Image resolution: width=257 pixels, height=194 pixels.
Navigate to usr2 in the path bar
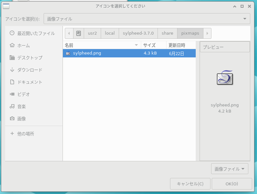pos(92,33)
